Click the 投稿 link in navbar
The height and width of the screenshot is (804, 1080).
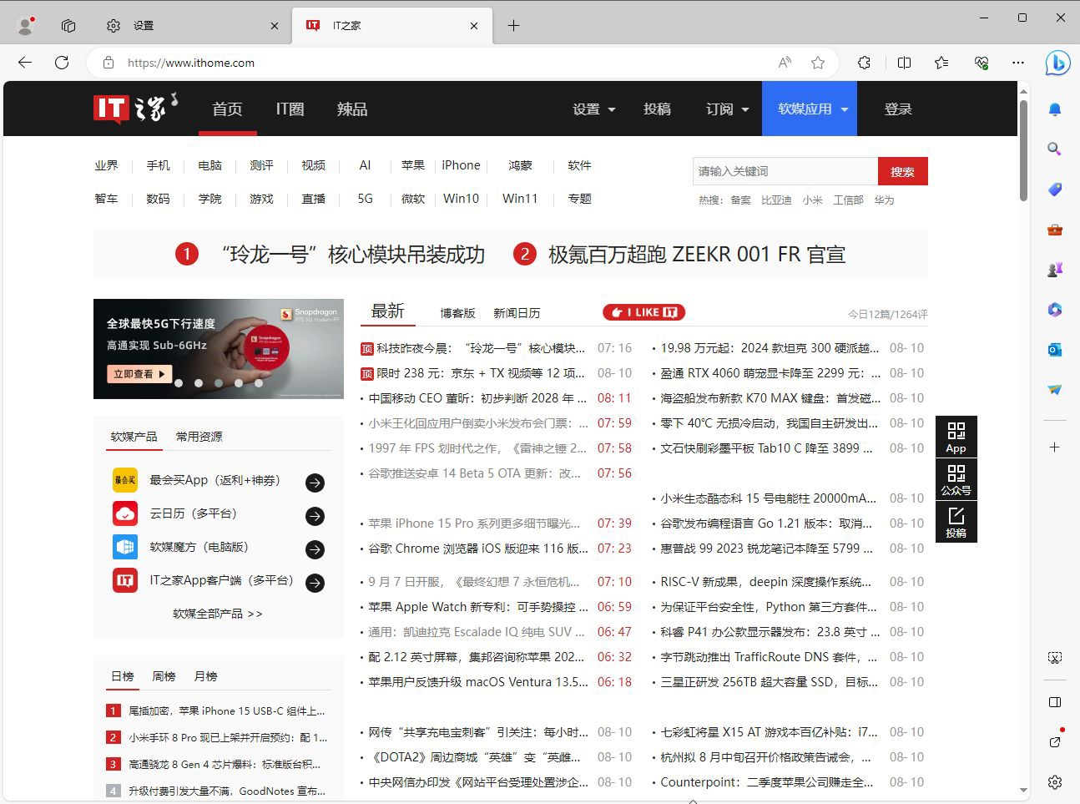tap(657, 109)
